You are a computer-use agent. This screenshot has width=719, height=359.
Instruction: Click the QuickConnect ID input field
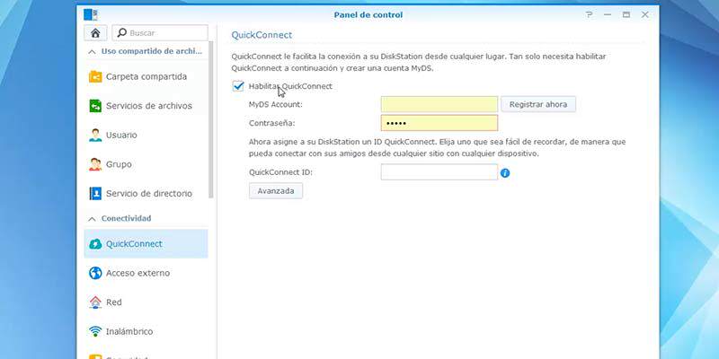click(x=439, y=172)
